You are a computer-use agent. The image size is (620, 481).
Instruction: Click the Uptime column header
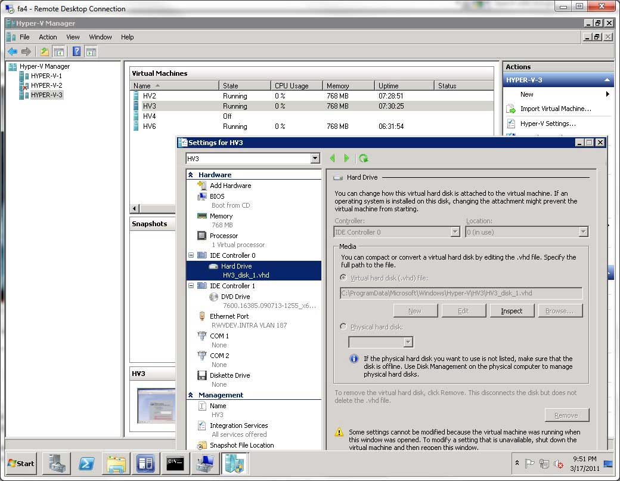pos(404,85)
